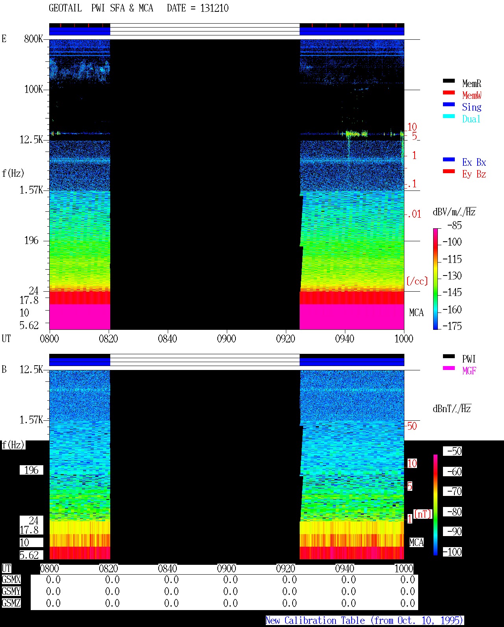Click the MemW legend label
Image resolution: width=504 pixels, height=627 pixels.
point(472,95)
